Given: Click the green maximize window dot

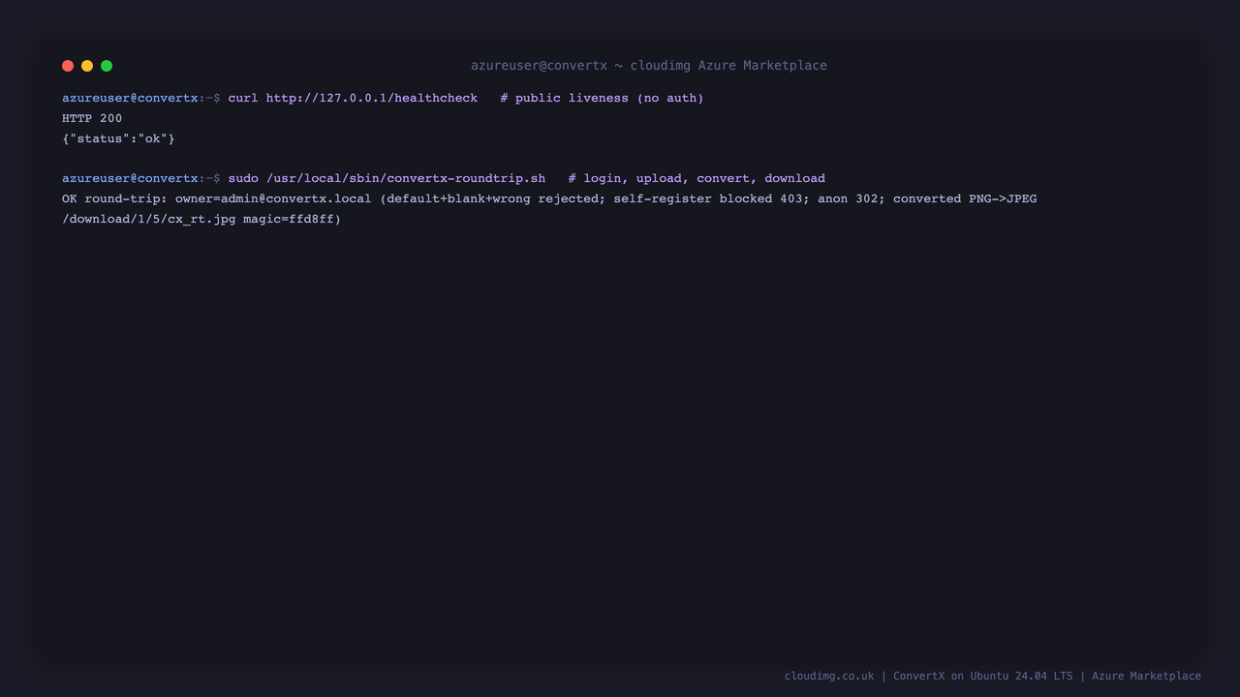Looking at the screenshot, I should coord(107,66).
